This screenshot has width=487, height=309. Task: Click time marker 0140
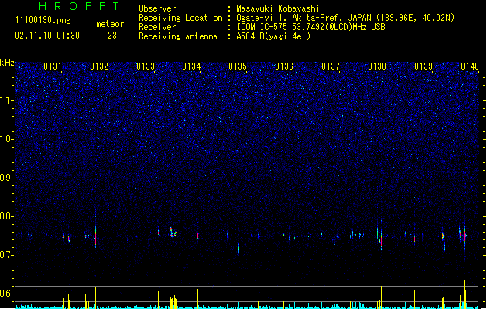[x=470, y=66]
